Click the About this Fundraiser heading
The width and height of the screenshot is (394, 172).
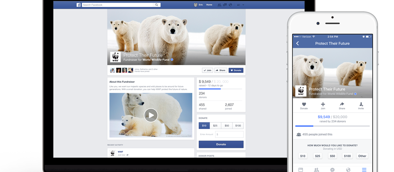[122, 82]
